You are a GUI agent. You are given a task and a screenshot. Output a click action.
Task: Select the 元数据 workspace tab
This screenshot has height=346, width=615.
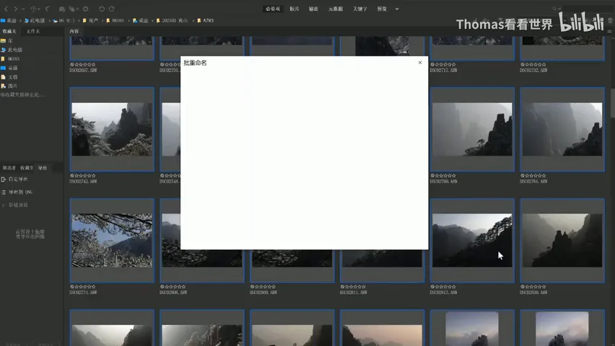coord(336,9)
